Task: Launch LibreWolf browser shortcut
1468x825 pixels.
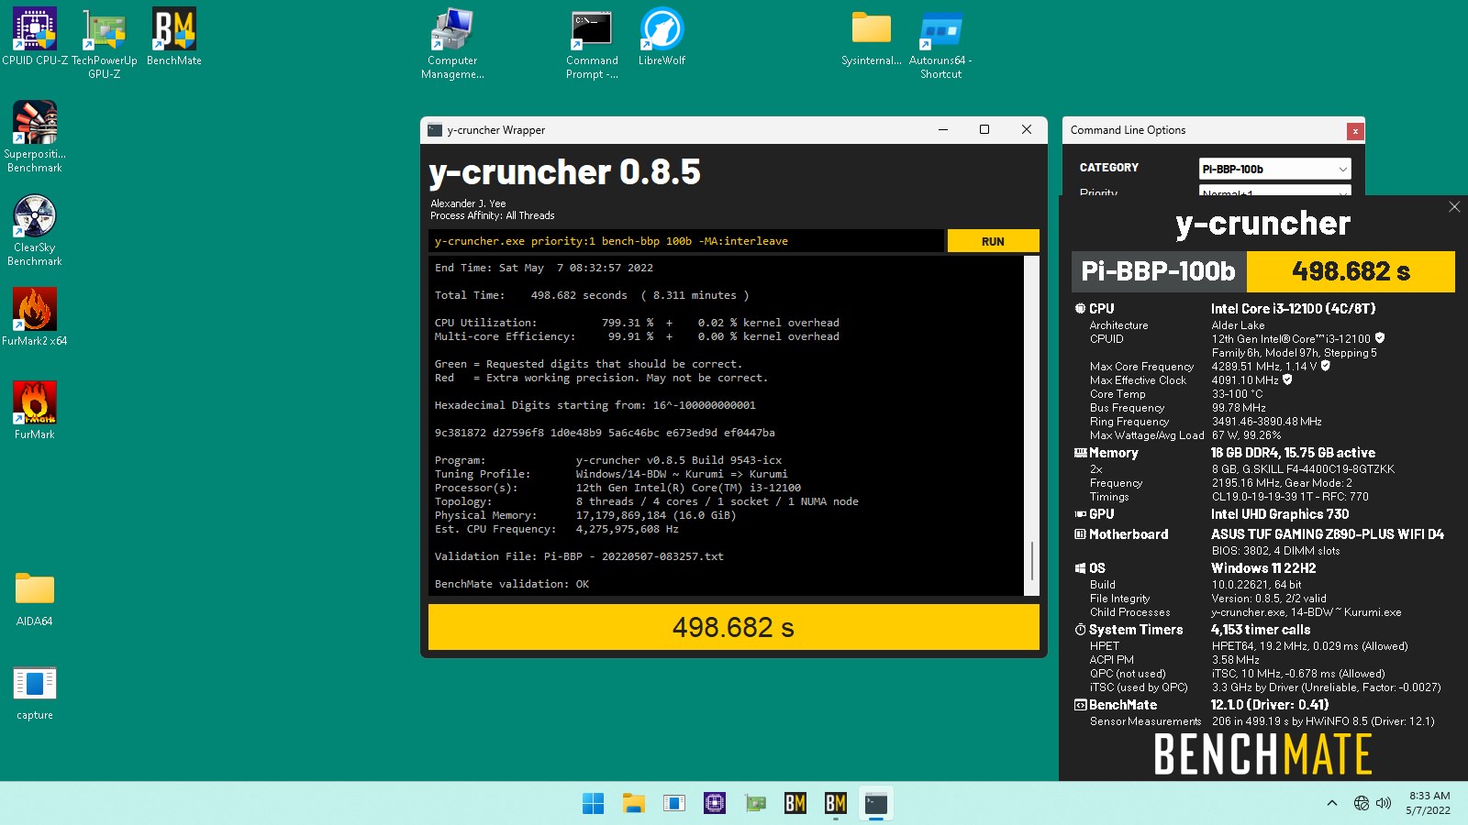Action: (662, 37)
